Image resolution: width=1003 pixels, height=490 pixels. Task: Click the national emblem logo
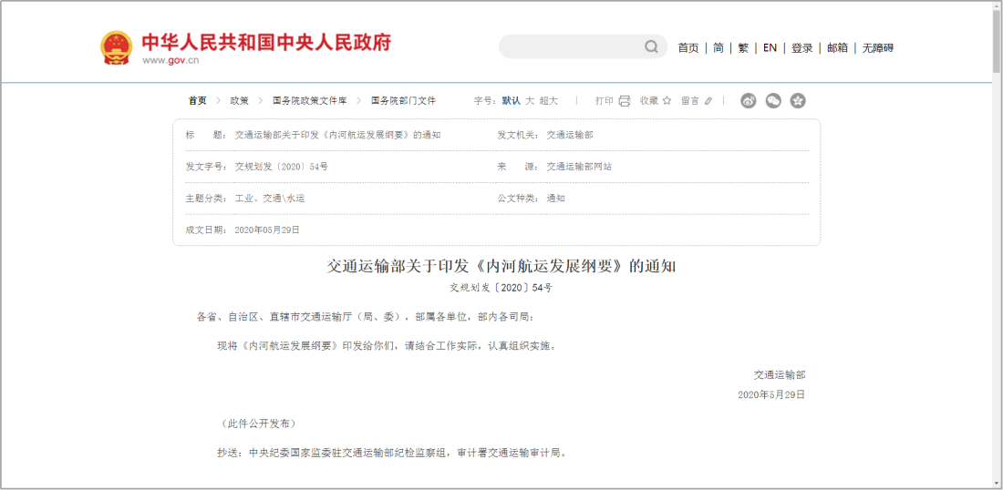coord(116,47)
